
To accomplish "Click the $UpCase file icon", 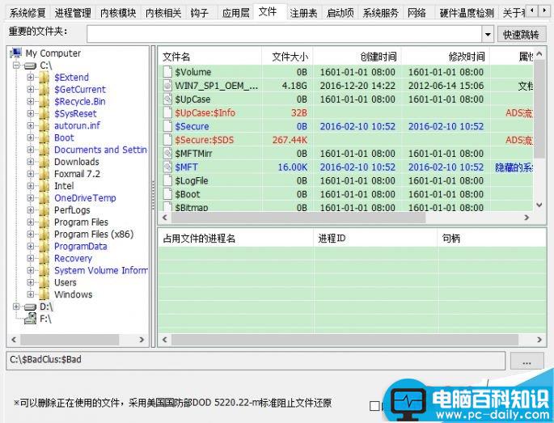I will [x=167, y=99].
